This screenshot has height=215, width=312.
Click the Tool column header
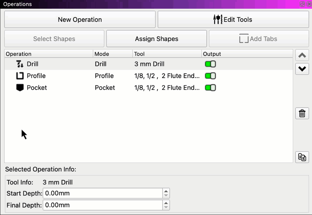pyautogui.click(x=167, y=54)
